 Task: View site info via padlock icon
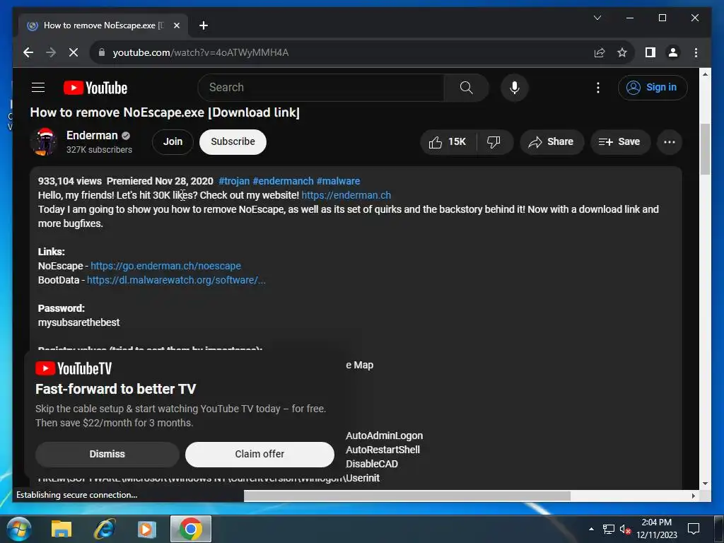pyautogui.click(x=102, y=52)
